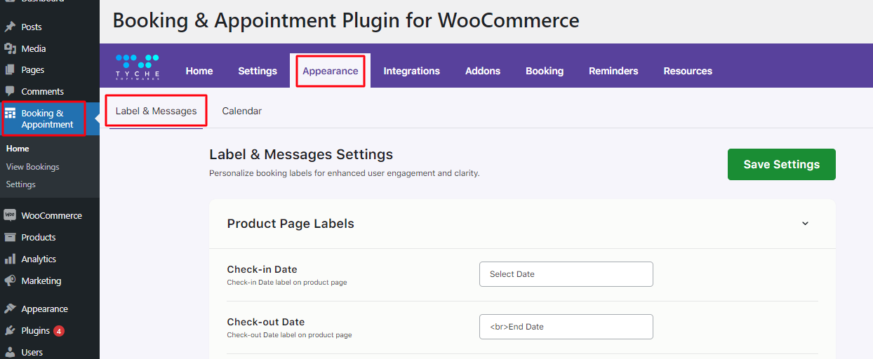Switch to the Calendar sub-tab
This screenshot has height=359, width=873.
click(242, 111)
